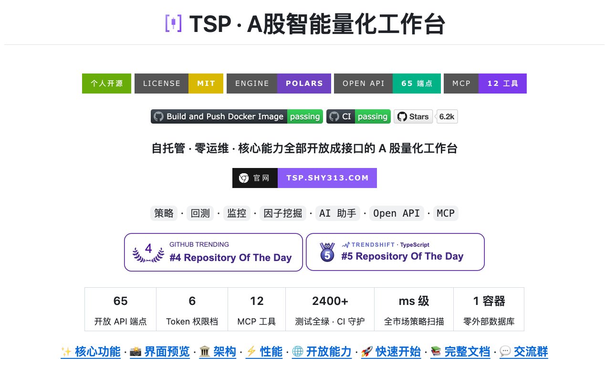
Task: Open the LICENSE MIT badge
Action: tap(179, 84)
